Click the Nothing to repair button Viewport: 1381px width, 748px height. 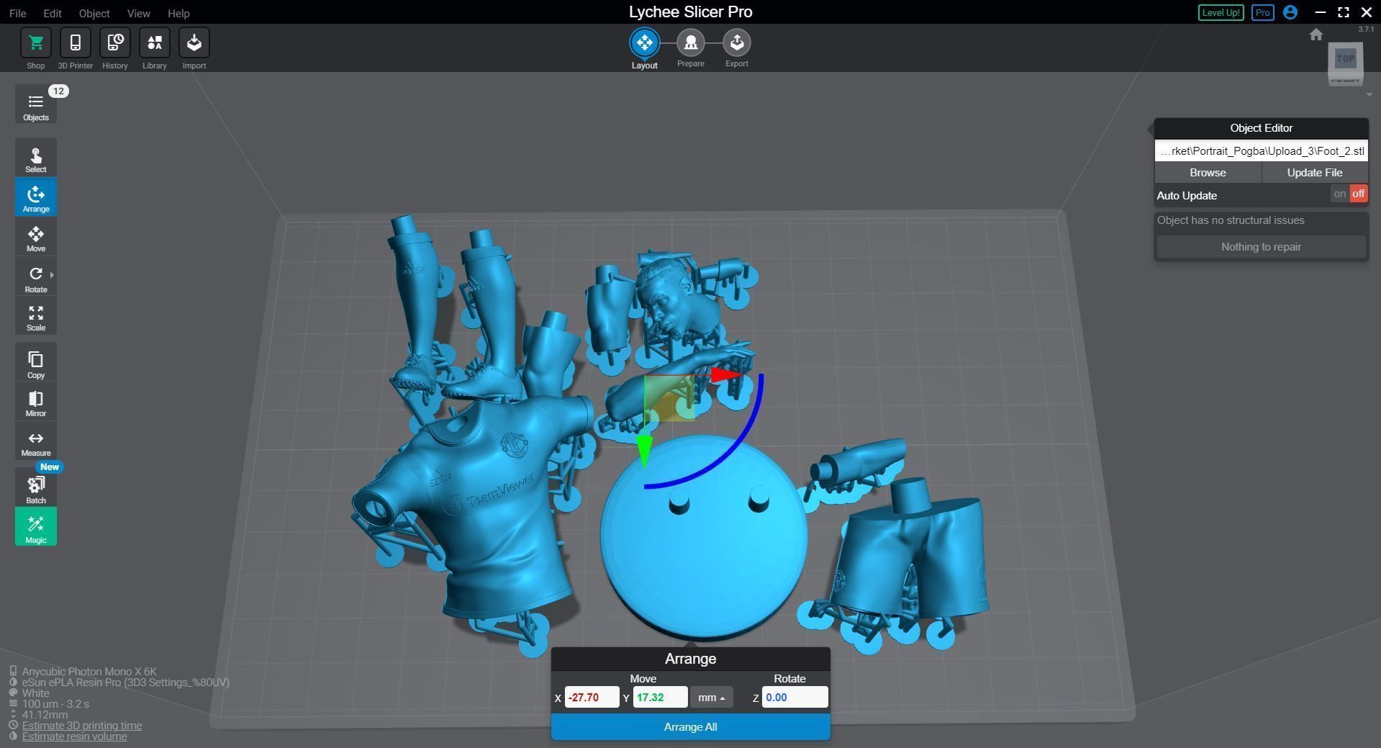tap(1261, 247)
